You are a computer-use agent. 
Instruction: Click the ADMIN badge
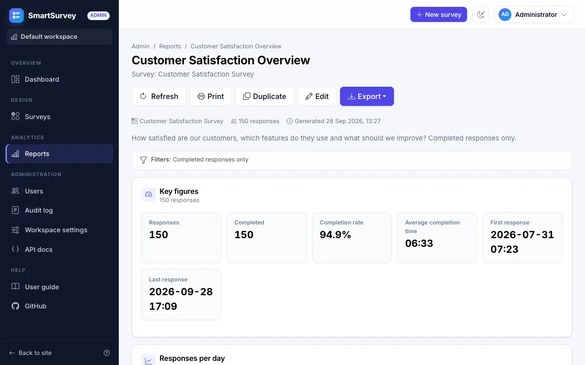[98, 16]
